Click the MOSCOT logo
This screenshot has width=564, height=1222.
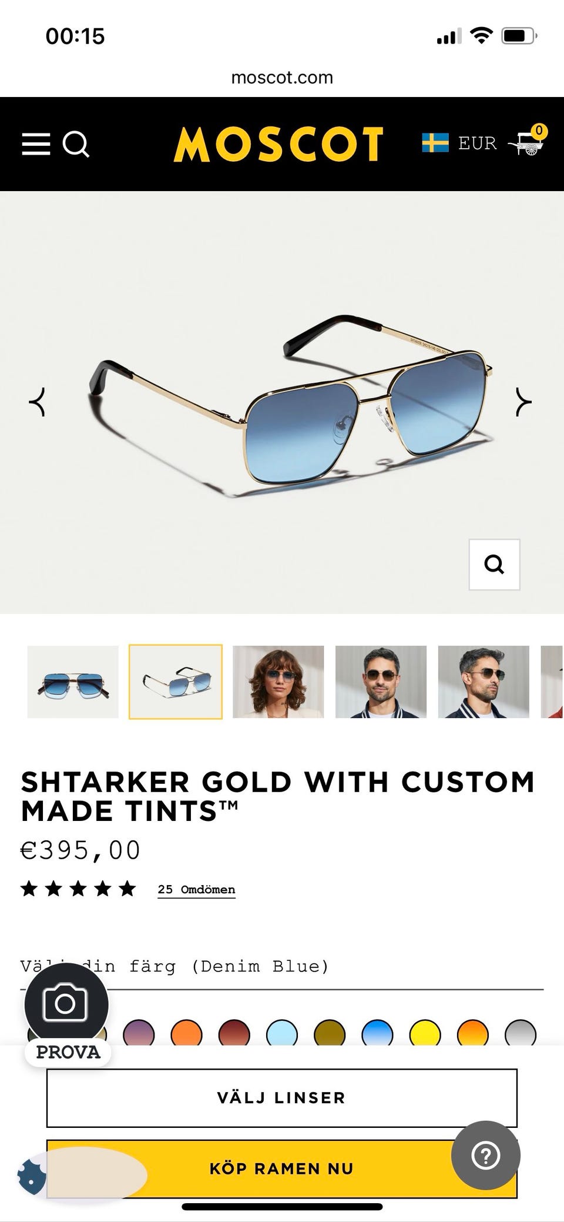pos(278,144)
